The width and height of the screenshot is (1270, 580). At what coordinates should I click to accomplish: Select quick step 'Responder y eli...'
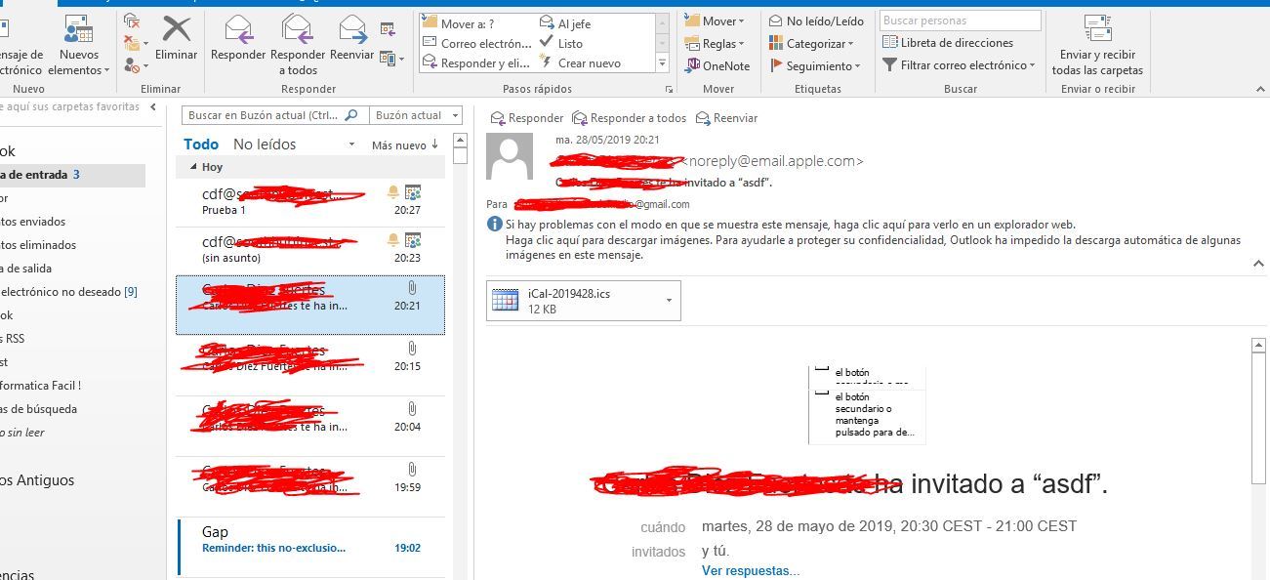477,63
